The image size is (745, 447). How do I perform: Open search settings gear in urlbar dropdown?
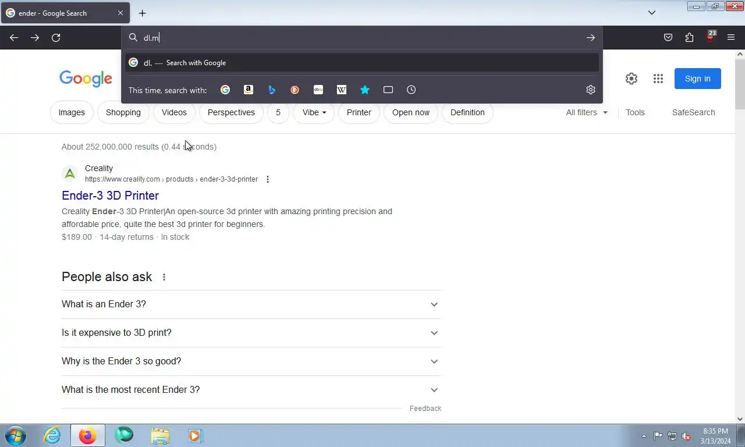[591, 90]
